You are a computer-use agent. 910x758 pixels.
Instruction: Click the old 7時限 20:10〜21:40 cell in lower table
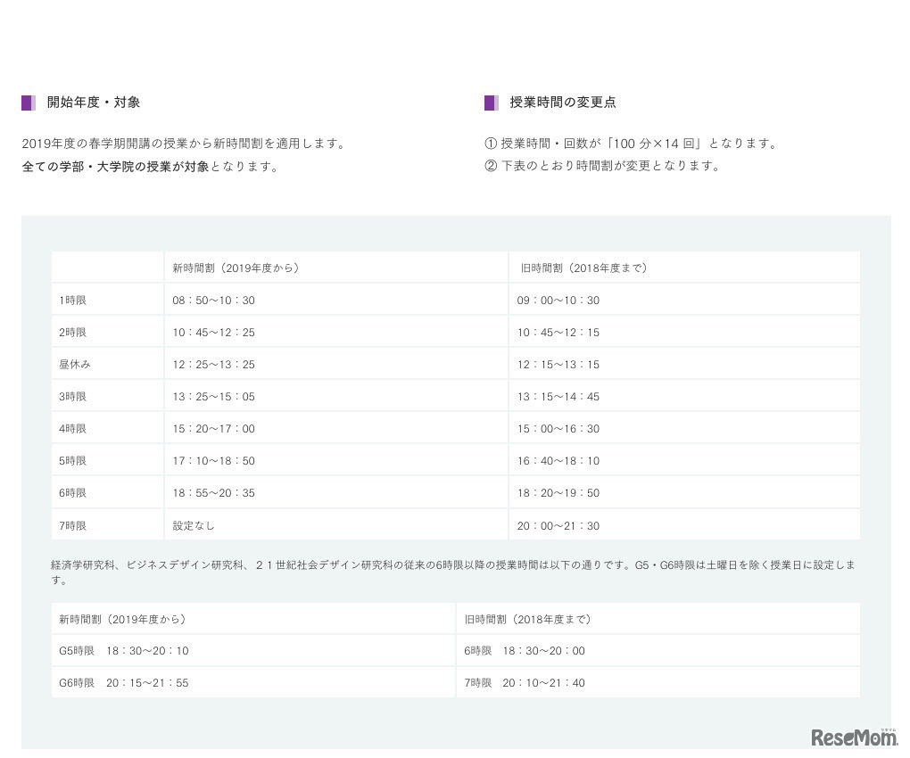(x=525, y=683)
